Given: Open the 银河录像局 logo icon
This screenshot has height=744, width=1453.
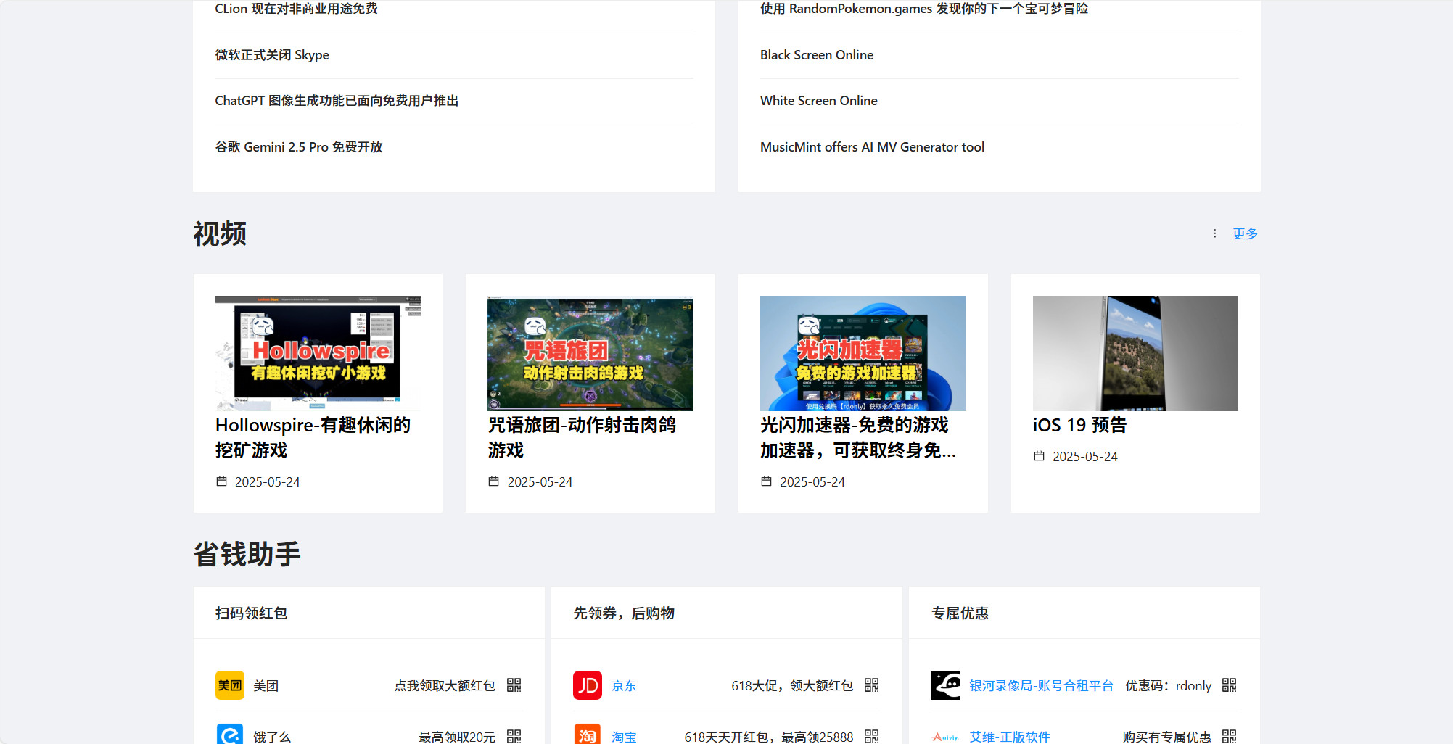Looking at the screenshot, I should tap(945, 685).
